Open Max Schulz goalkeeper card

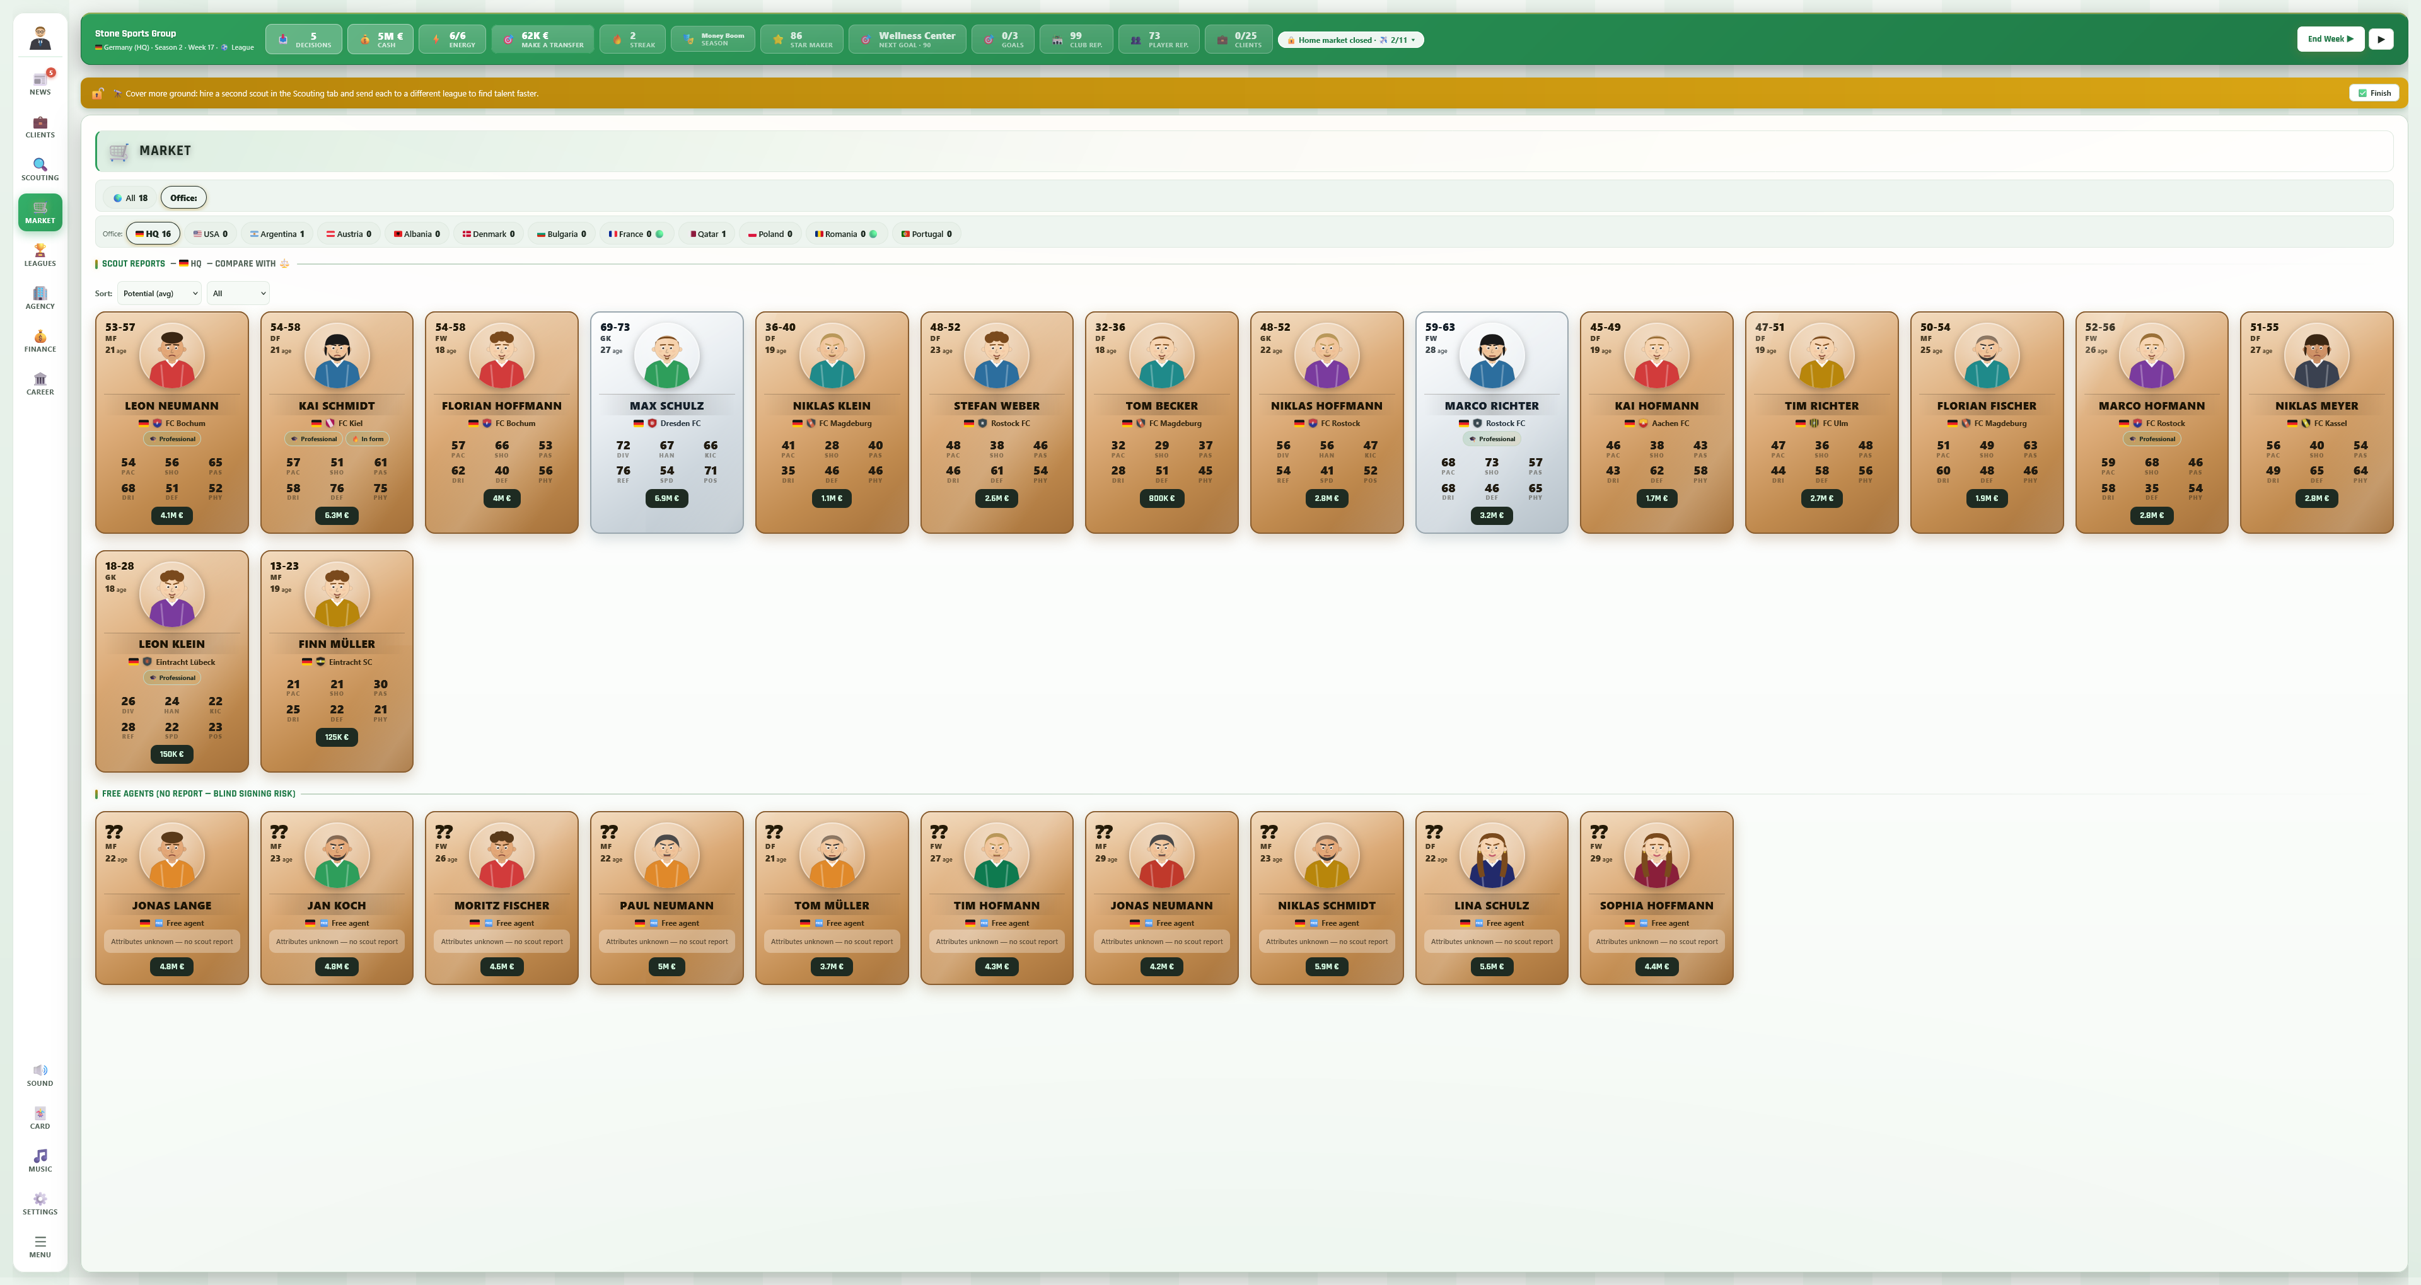(666, 422)
